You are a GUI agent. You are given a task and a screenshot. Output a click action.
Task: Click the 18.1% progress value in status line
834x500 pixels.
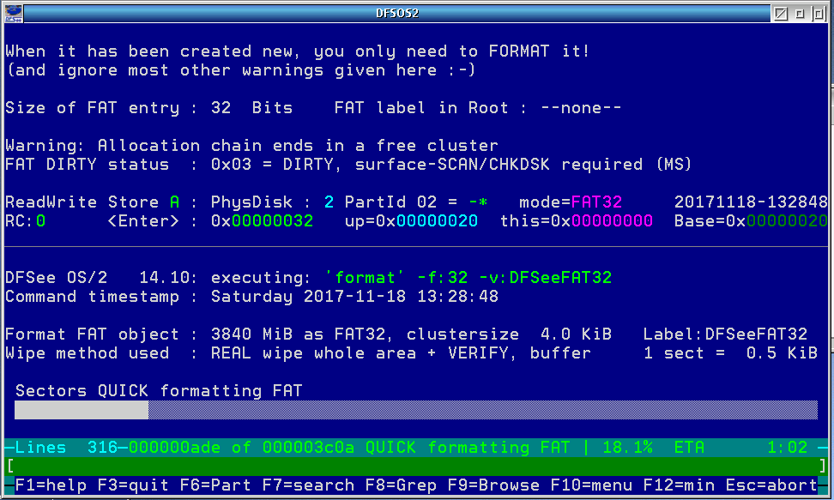coord(628,448)
